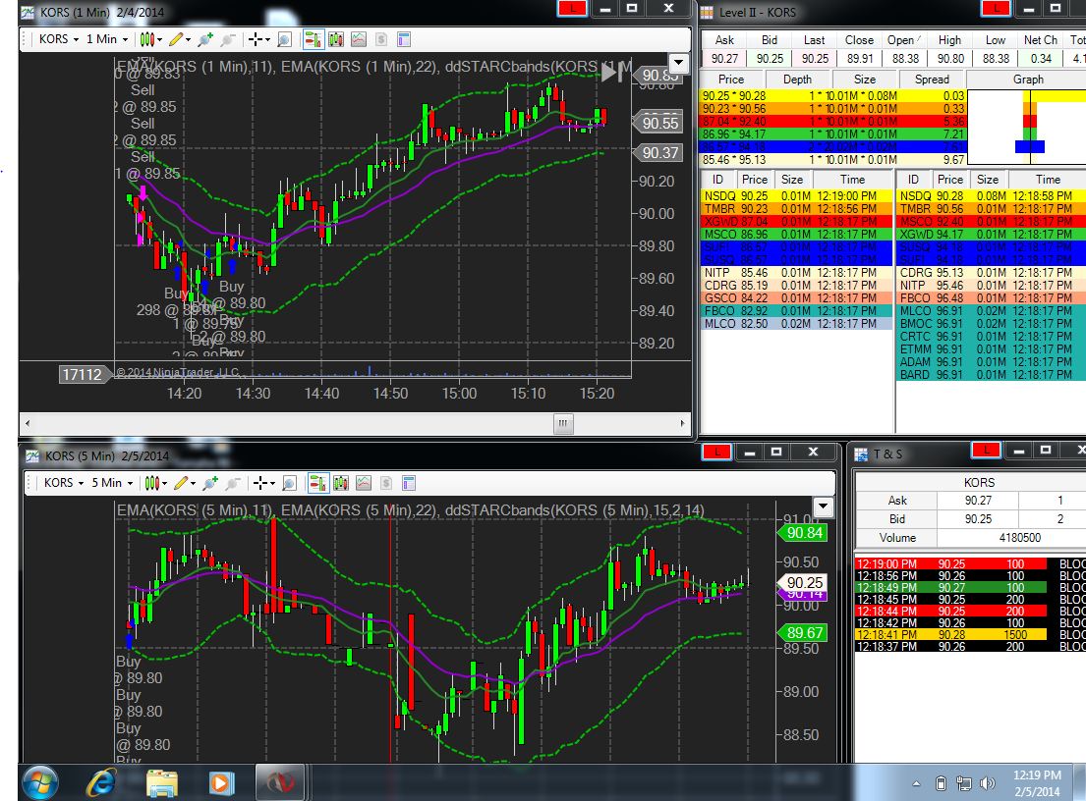Select BARD 96.91 ask row in Level II
Viewport: 1086px width, 801px height.
(991, 374)
